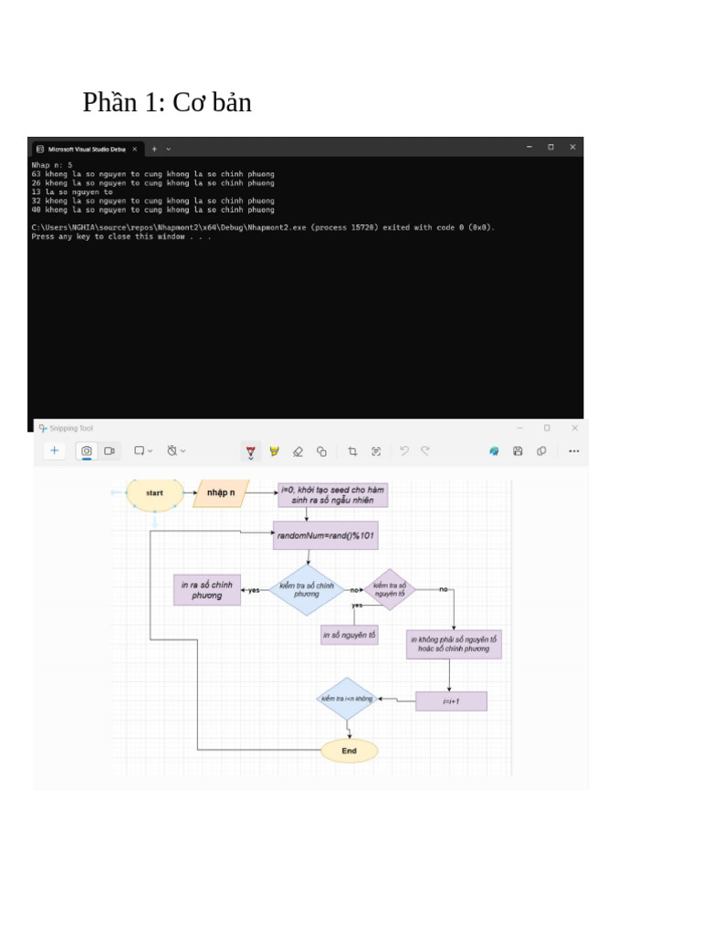Click the New snip plus button
Viewport: 701px width, 934px height.
[54, 451]
